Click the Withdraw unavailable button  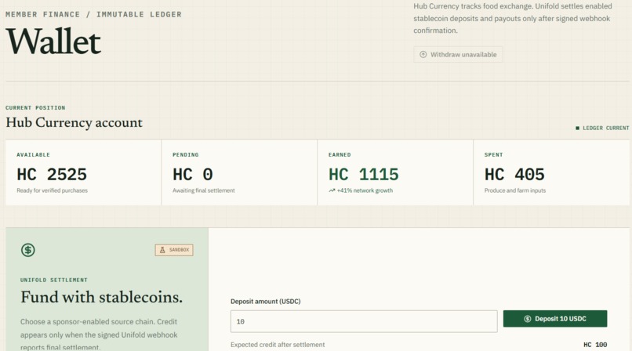(458, 54)
